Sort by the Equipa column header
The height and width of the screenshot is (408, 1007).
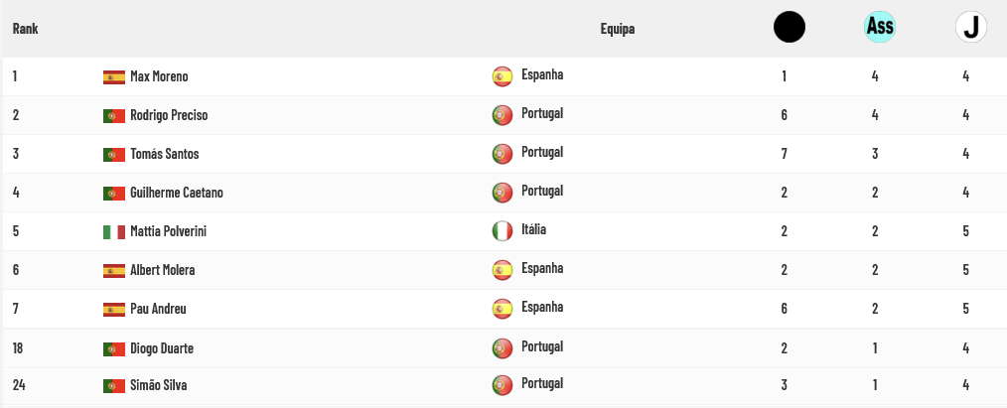pos(617,29)
